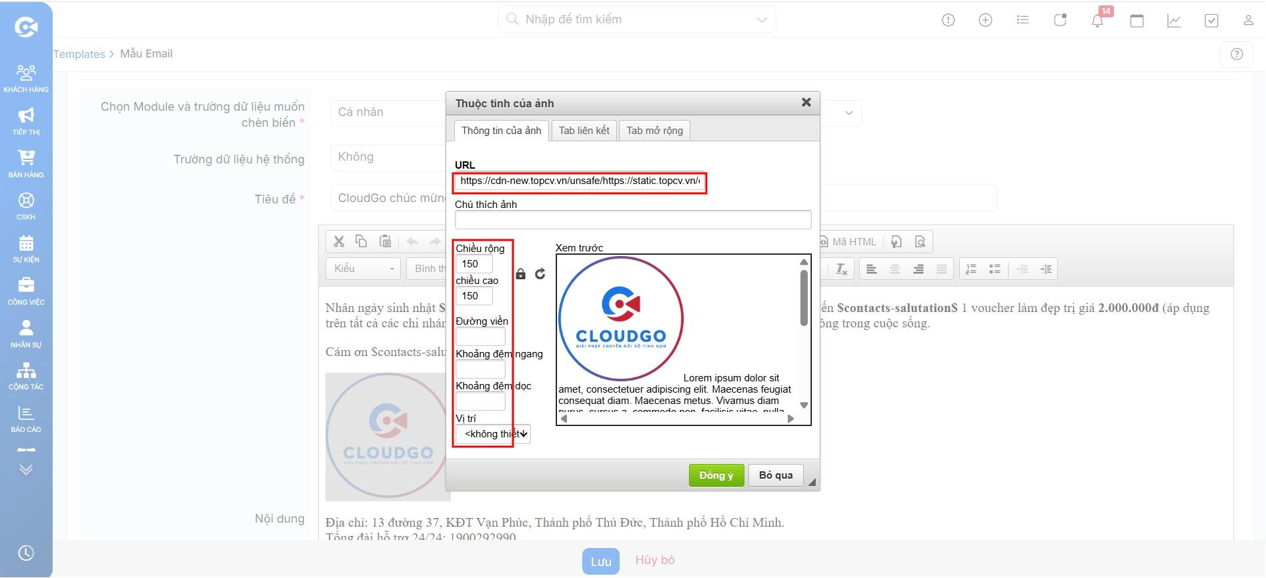Open the calendar icon in header

click(1137, 20)
